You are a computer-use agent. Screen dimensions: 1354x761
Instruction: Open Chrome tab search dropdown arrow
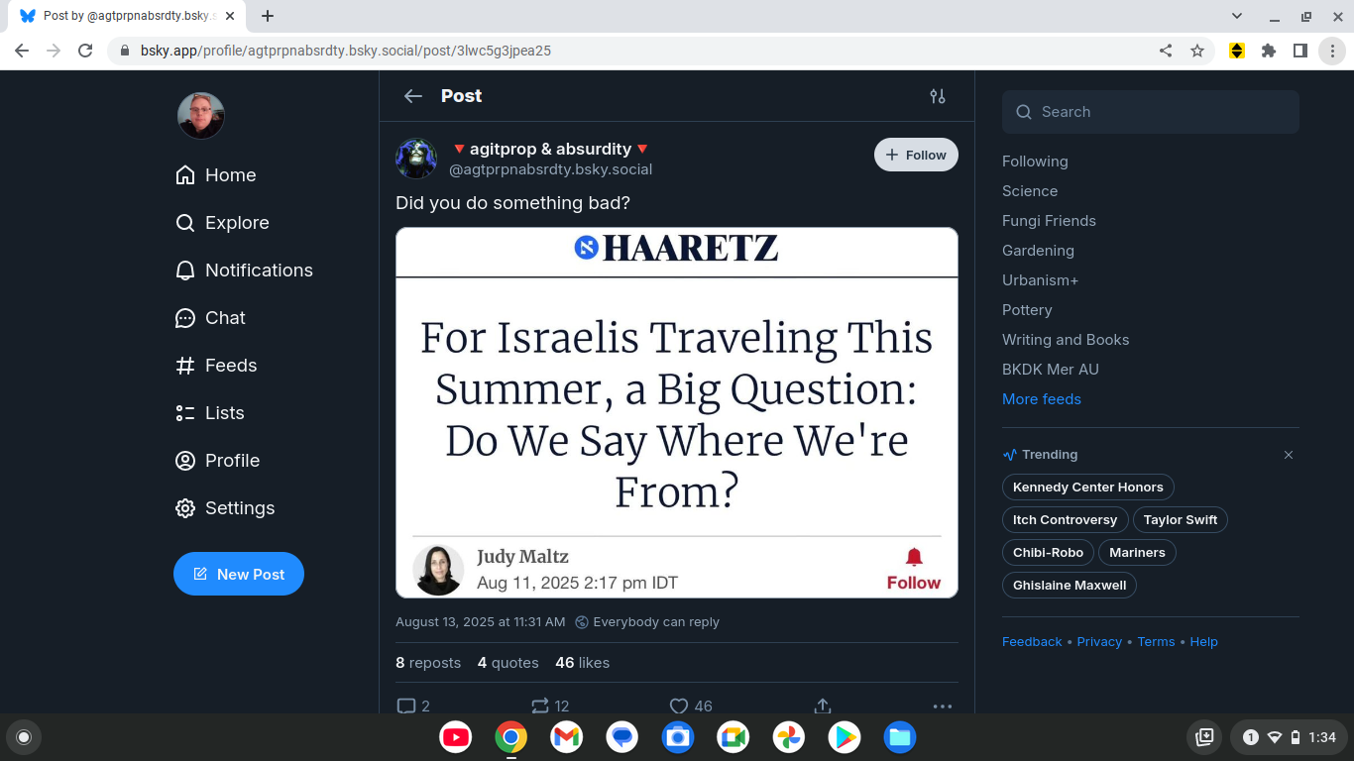(x=1237, y=16)
